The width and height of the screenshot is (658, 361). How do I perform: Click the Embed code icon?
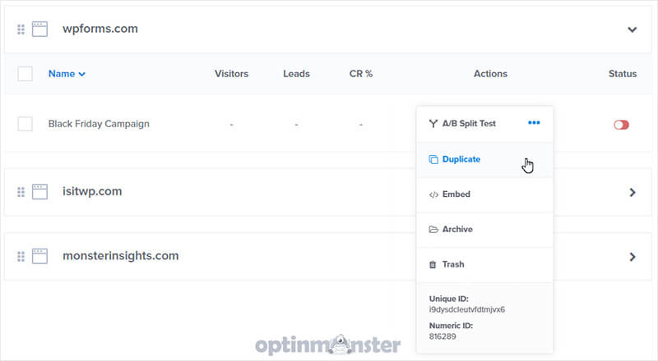[x=433, y=194]
